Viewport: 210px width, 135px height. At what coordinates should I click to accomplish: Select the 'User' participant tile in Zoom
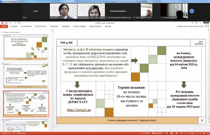click(36, 11)
